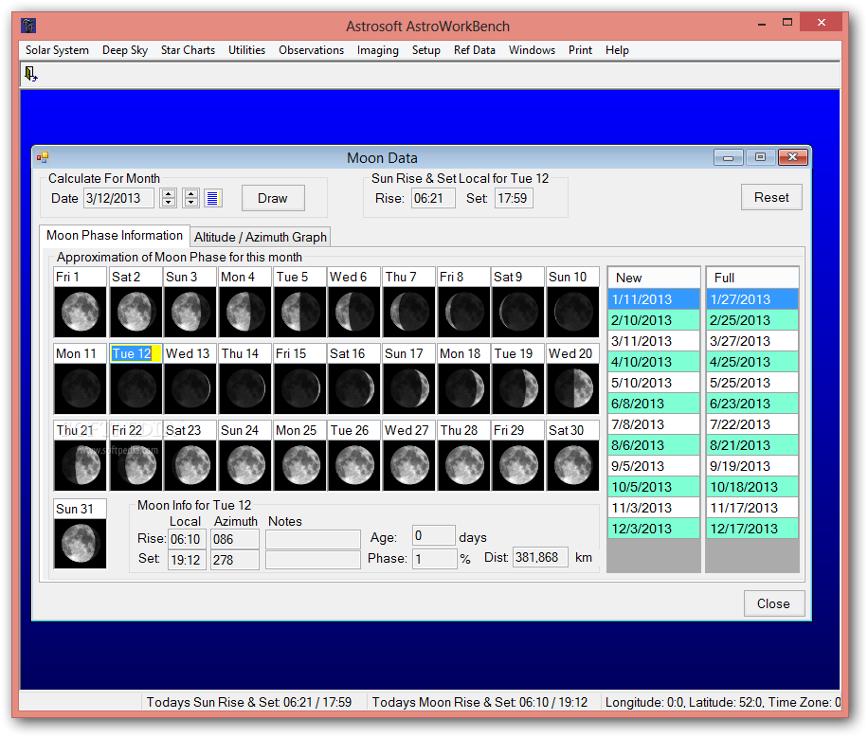Click the Moon Rise local field showing 06:10
Image resolution: width=868 pixels, height=737 pixels.
point(187,539)
